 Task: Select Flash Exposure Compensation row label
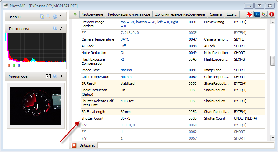click(x=93, y=62)
